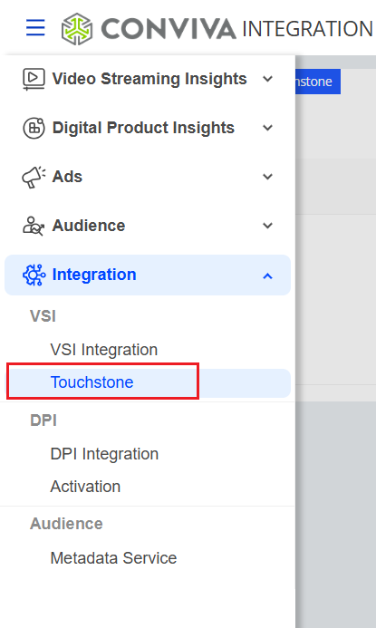Viewport: 376px width, 628px height.
Task: Open Metadata Service menu item
Action: tap(114, 558)
